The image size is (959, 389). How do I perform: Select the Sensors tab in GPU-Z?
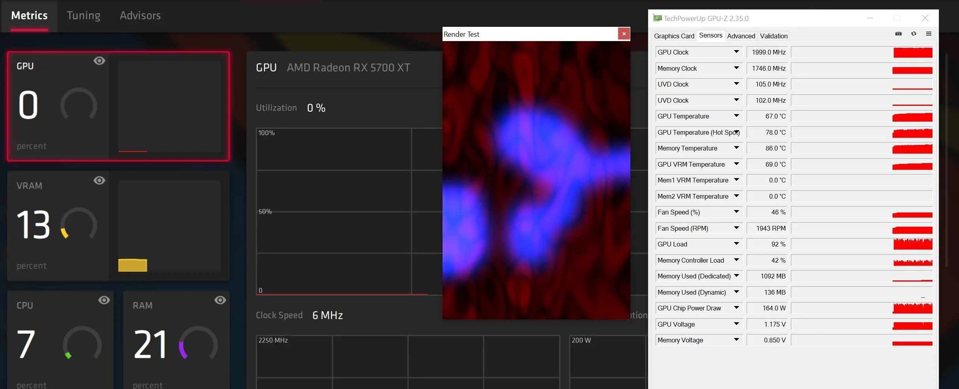tap(711, 35)
